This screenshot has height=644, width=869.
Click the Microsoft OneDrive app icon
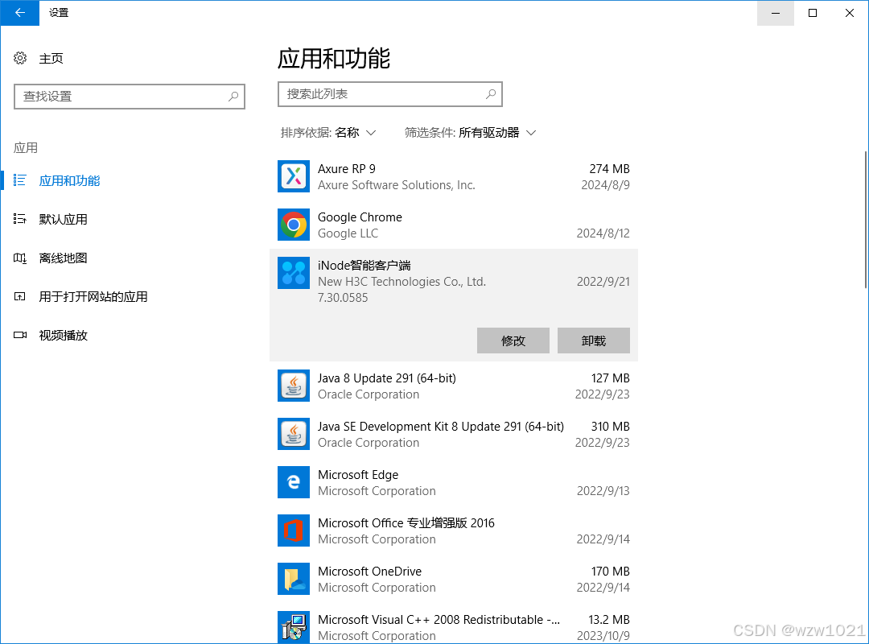pyautogui.click(x=294, y=579)
